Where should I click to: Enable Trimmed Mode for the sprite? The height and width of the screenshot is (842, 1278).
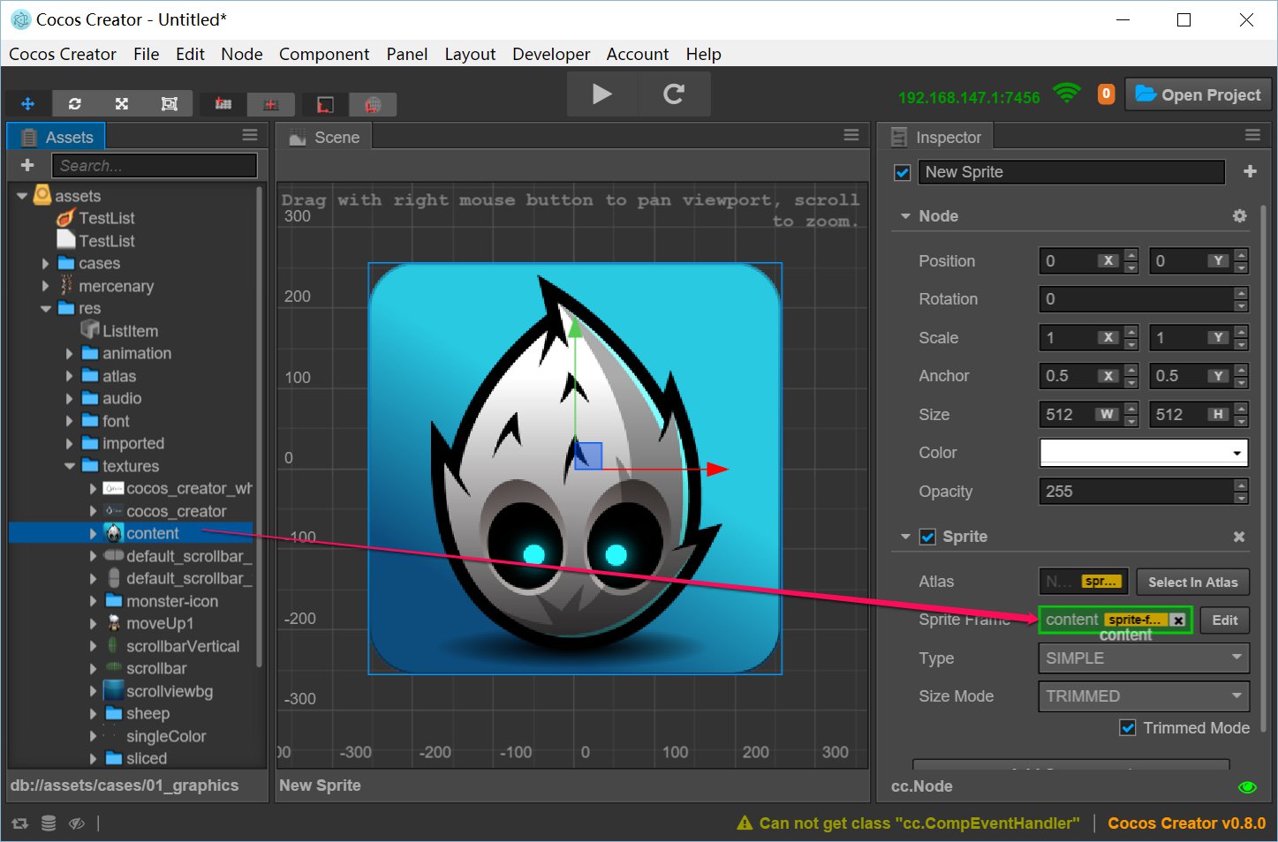[1128, 727]
